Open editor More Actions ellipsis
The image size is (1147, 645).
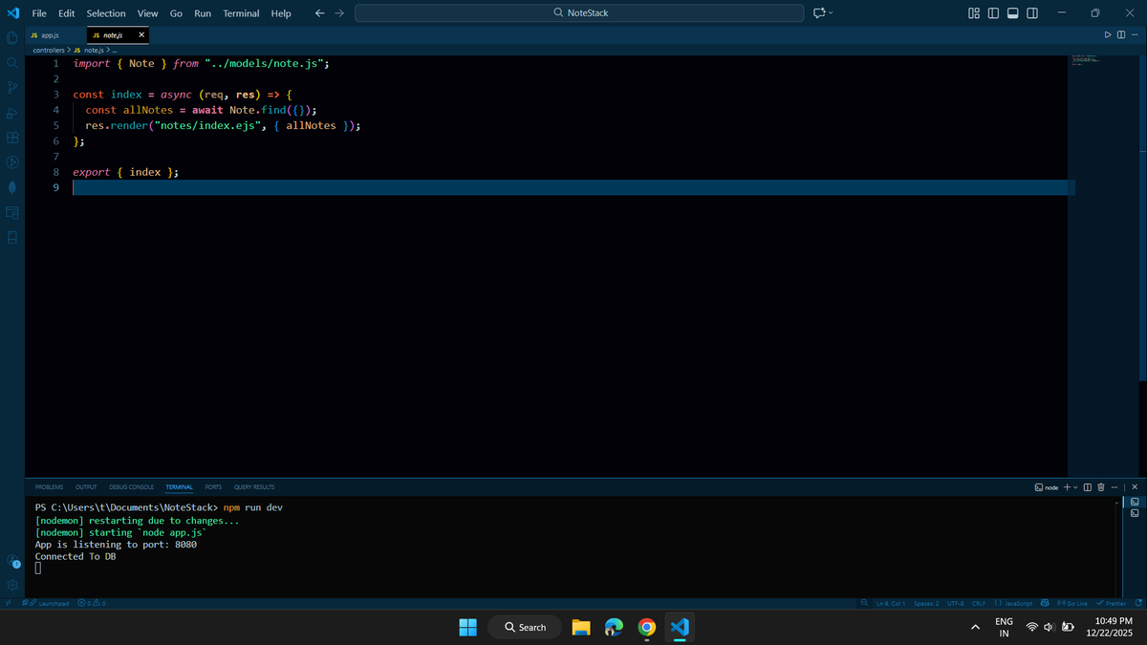coord(1134,35)
